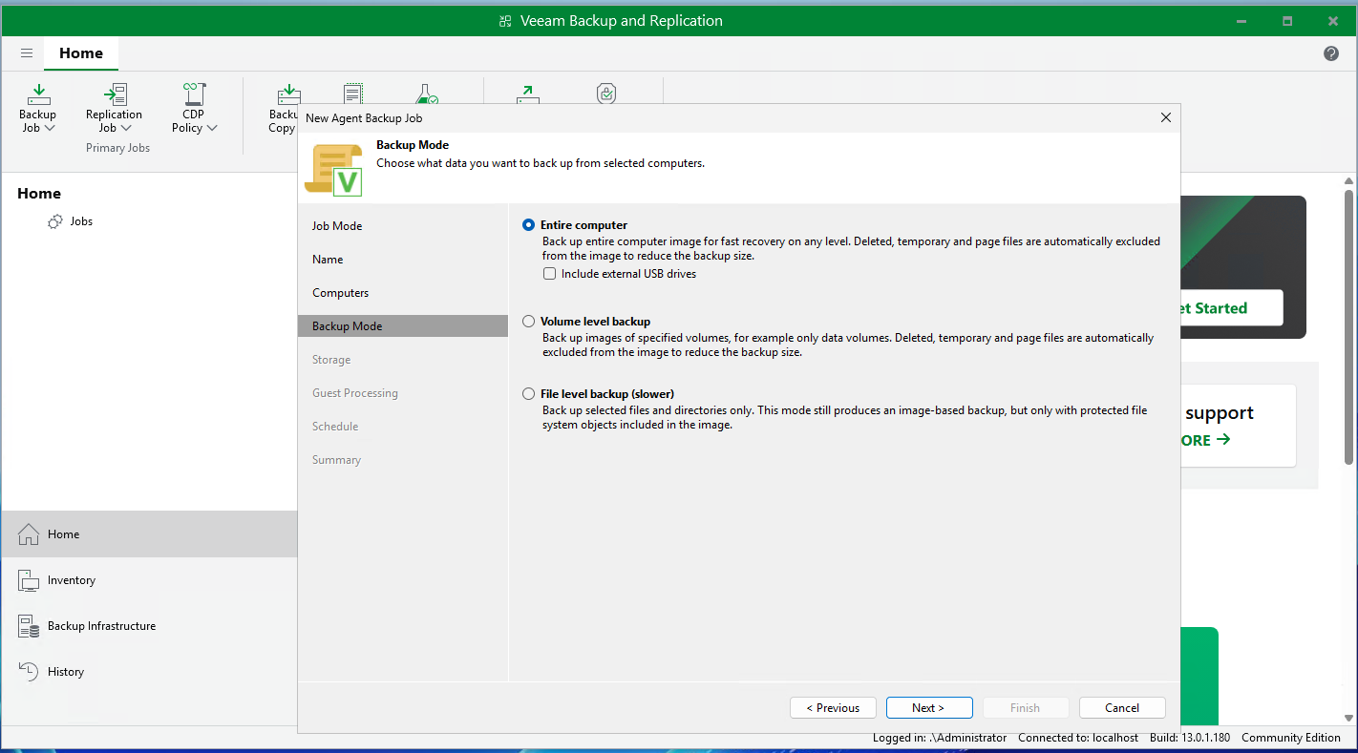The image size is (1358, 753).
Task: Open the Inventory view icon
Action: tap(29, 580)
